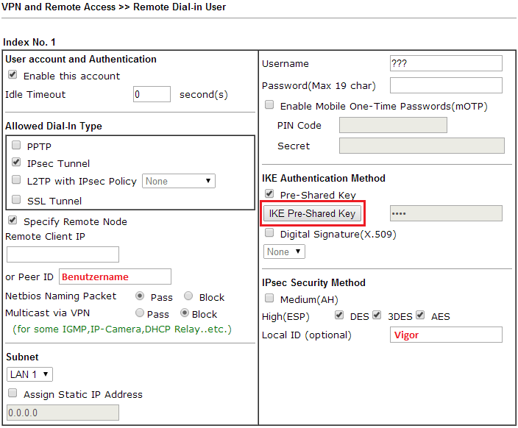This screenshot has width=518, height=428.
Task: Select Pass for Multicast via VPN
Action: [x=140, y=313]
